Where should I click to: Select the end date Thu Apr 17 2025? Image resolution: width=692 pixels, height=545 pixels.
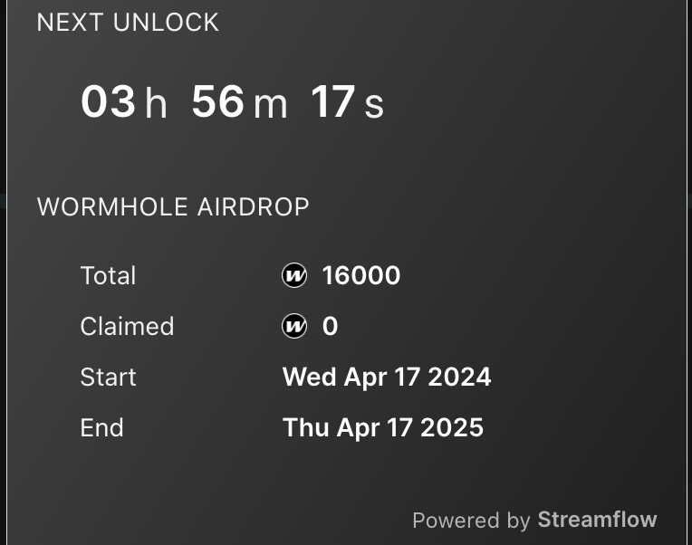click(383, 427)
